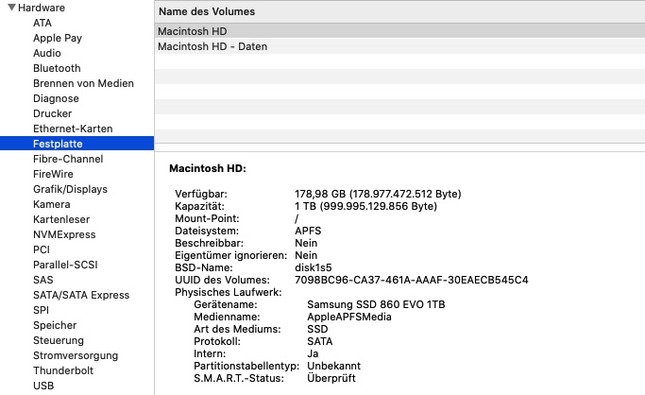Select Speicher in the sidebar

55,325
